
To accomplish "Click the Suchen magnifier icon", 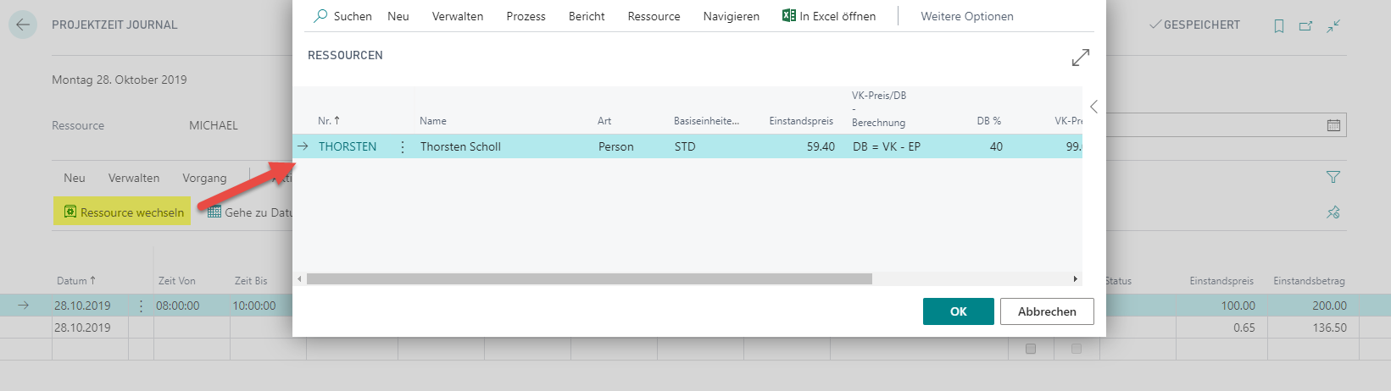I will 320,16.
